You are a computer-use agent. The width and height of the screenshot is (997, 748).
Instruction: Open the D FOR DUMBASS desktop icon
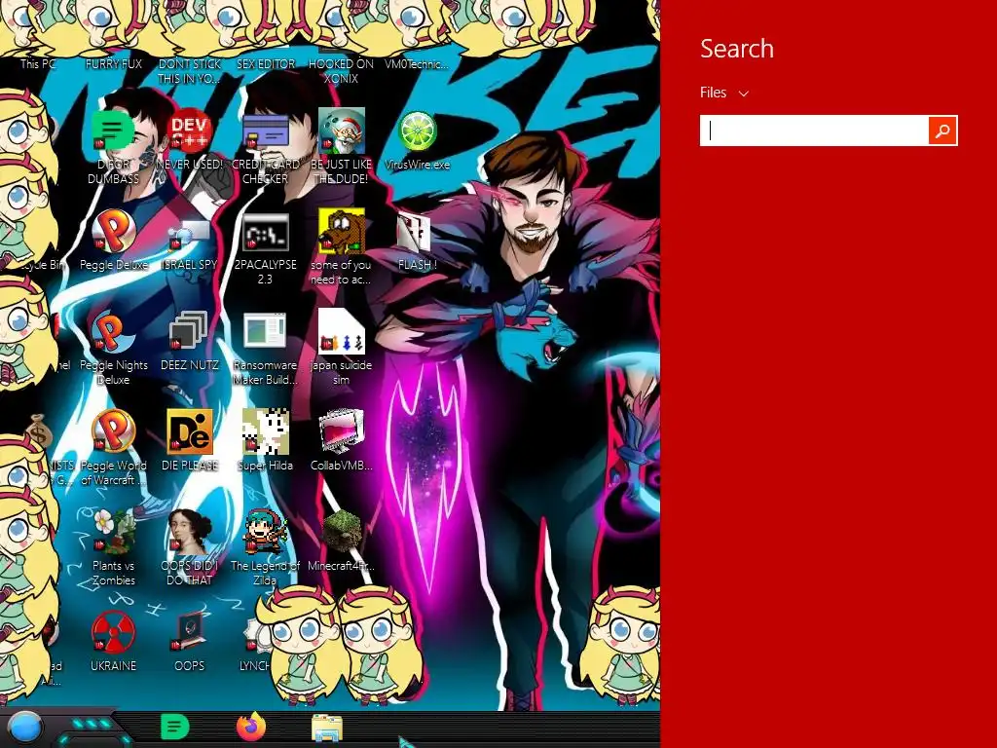(x=113, y=131)
